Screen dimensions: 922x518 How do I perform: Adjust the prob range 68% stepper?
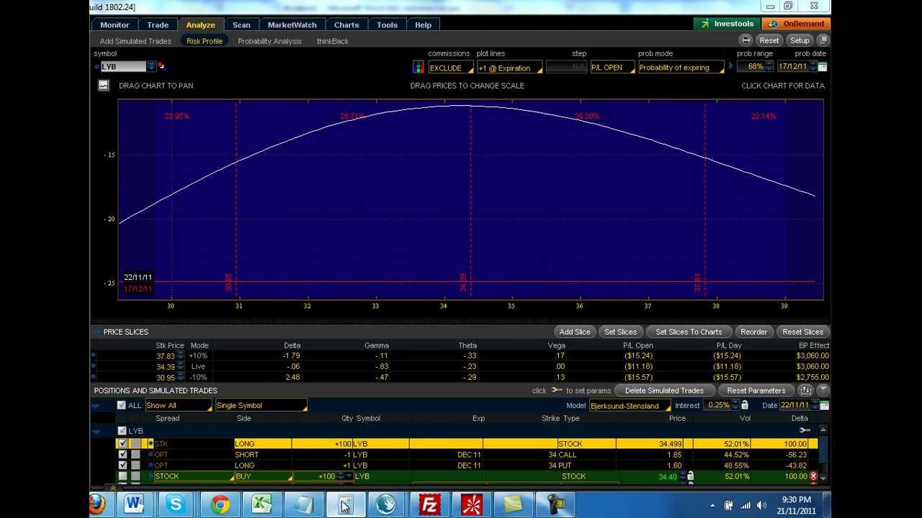click(769, 66)
